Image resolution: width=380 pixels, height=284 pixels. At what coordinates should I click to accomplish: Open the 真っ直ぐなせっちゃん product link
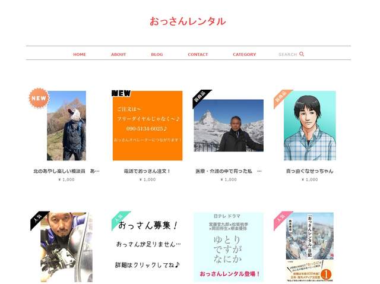tap(309, 171)
